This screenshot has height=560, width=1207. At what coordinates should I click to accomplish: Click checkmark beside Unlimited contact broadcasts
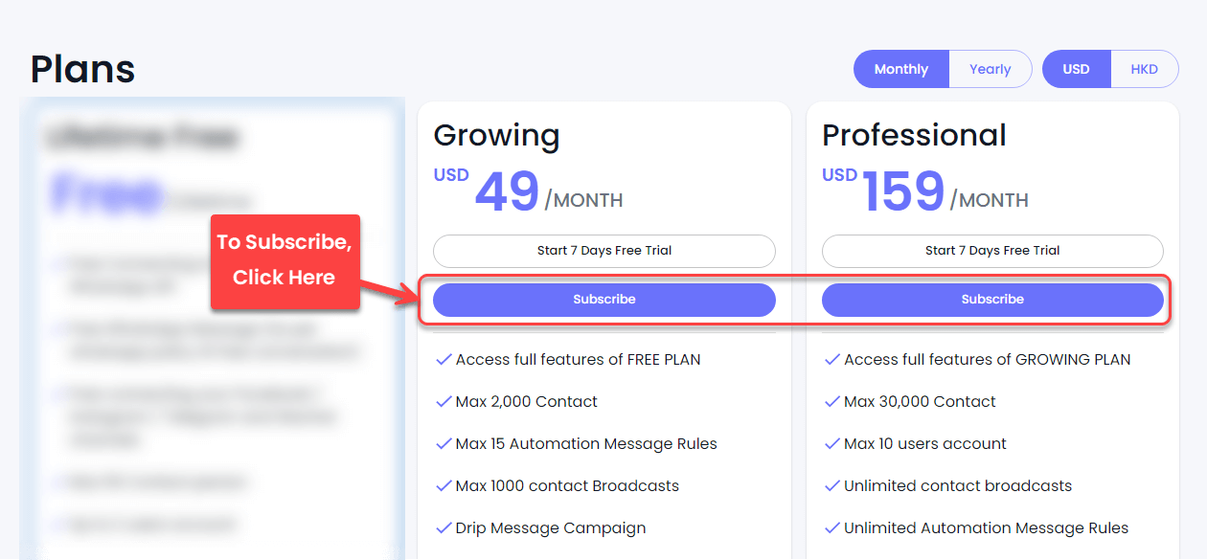(x=832, y=486)
